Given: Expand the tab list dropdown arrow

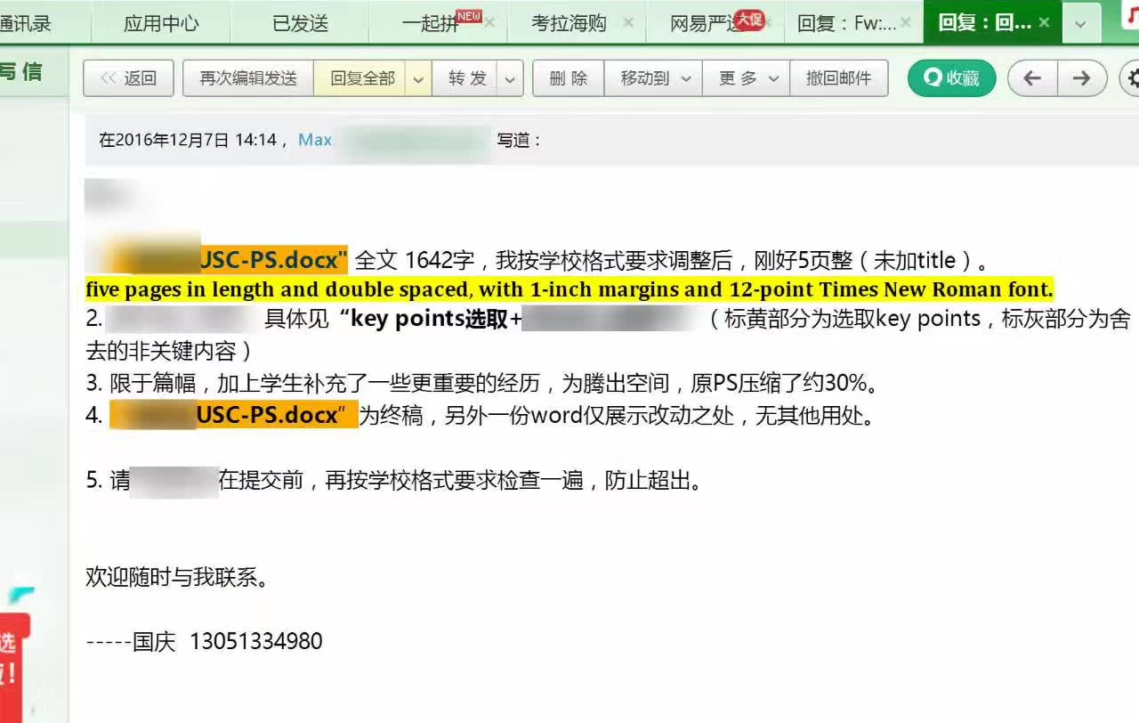Looking at the screenshot, I should point(1081,24).
